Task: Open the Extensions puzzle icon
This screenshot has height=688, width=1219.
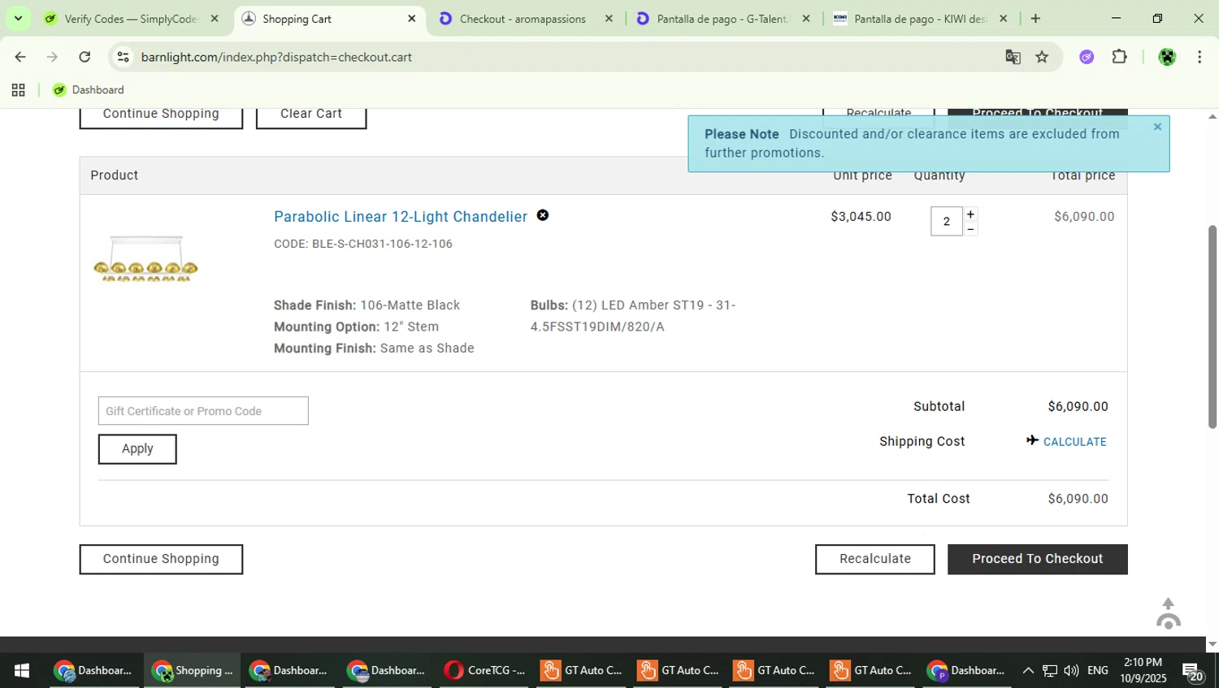Action: (x=1120, y=57)
